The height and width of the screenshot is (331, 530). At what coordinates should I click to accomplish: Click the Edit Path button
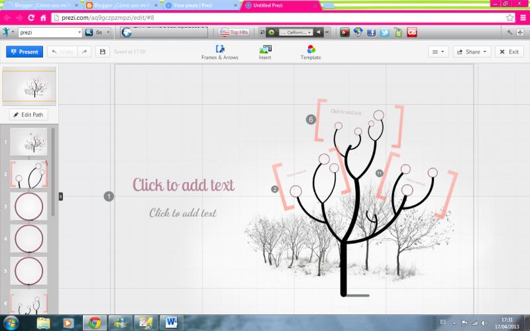click(x=28, y=115)
